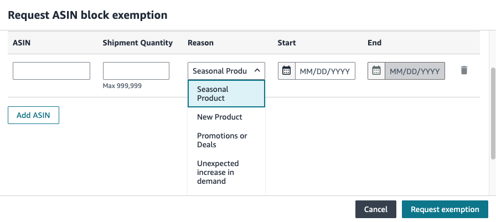496x222 pixels.
Task: Click the Reason combo box text Seasonal Produ
Action: tap(220, 71)
